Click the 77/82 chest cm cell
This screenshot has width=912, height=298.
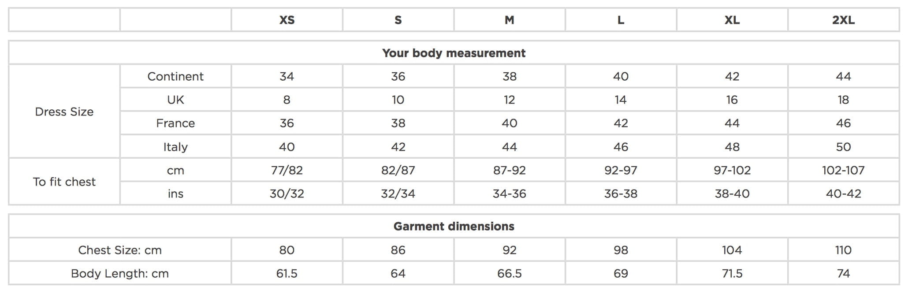(287, 171)
